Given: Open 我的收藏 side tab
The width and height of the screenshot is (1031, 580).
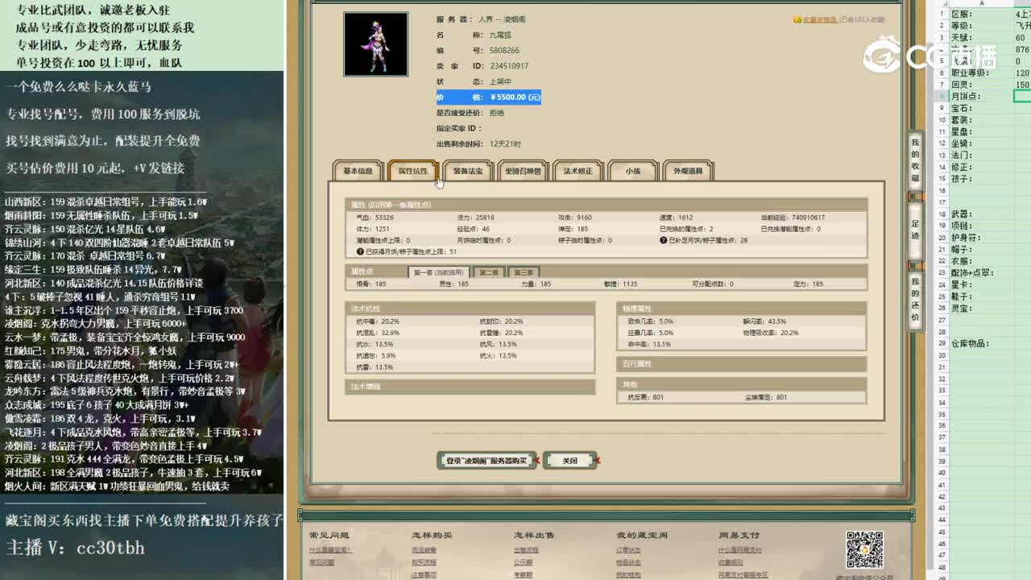Looking at the screenshot, I should pos(915,159).
